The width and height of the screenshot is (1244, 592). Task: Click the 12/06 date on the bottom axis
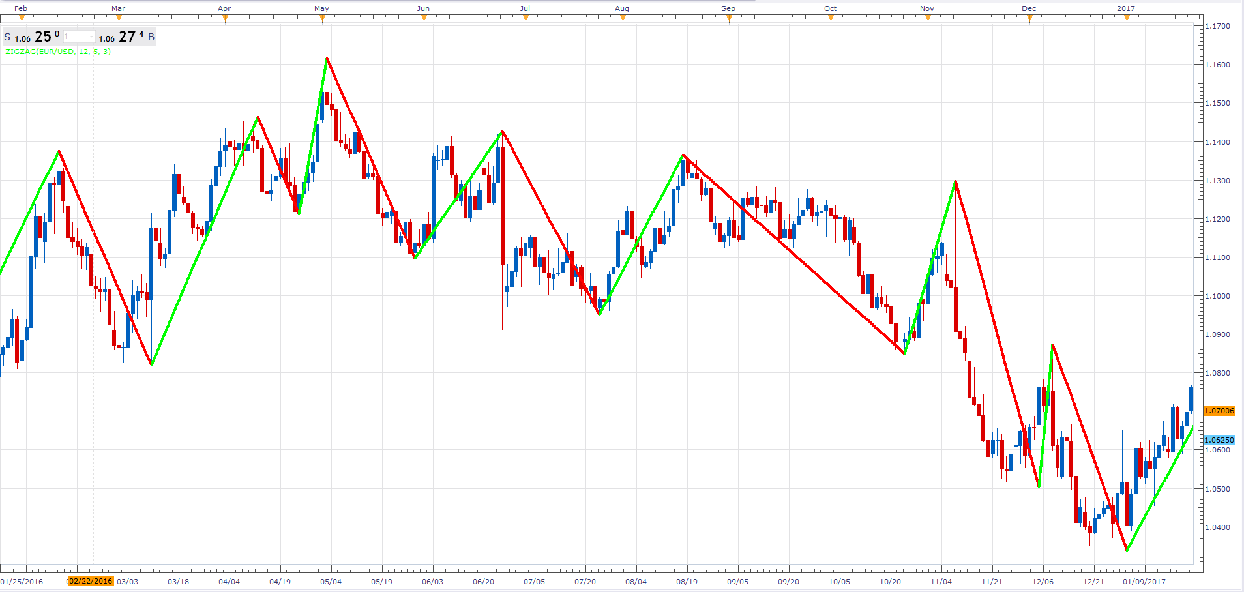(x=1043, y=582)
